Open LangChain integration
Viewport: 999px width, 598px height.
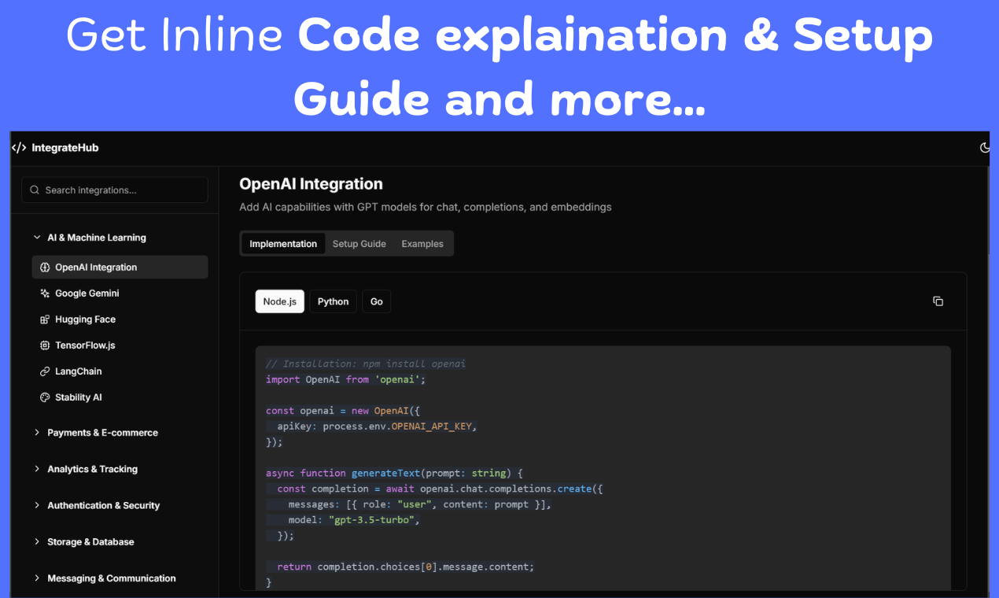pos(120,371)
